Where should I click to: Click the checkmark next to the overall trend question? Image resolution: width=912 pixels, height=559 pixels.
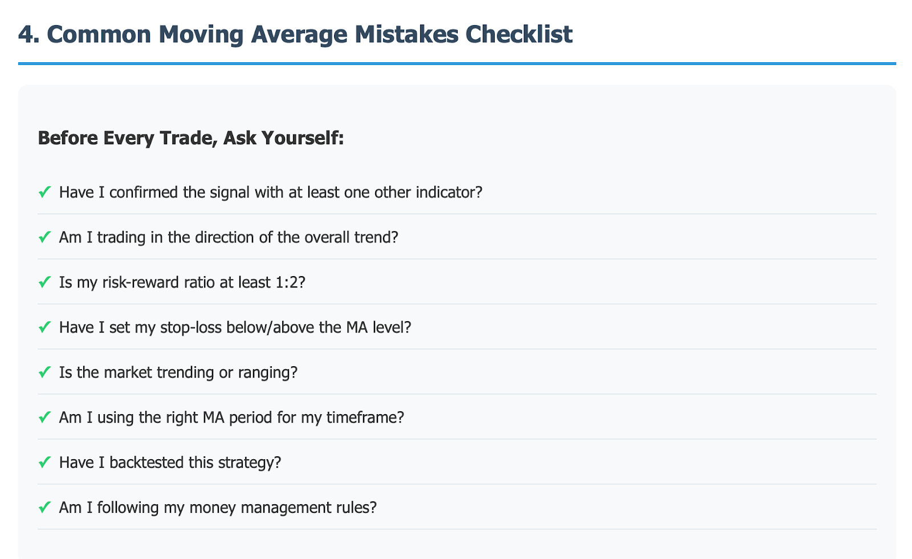(x=45, y=237)
